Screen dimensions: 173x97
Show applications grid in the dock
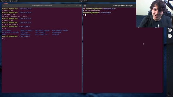[x=170, y=94]
